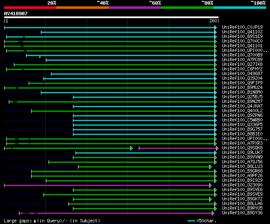Image resolution: width=270 pixels, height=224 pixels.
Task: Click the orange ~40% identity color bar
Action: (x=83, y=8)
